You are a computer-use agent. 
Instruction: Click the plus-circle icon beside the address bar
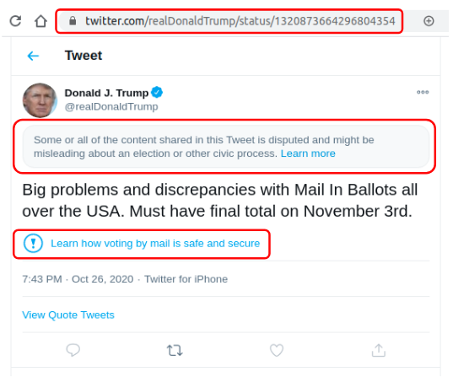[429, 21]
